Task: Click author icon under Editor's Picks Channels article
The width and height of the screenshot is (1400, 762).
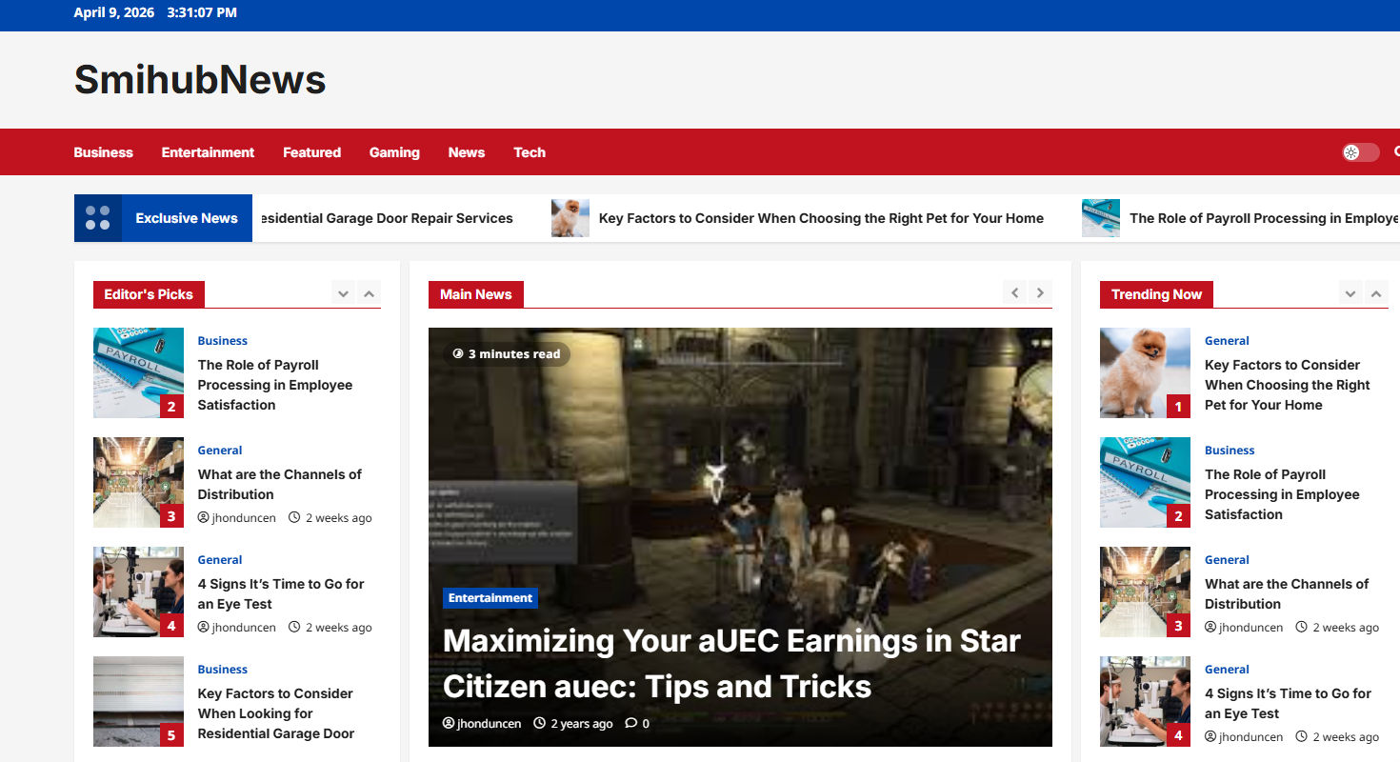Action: click(x=203, y=518)
